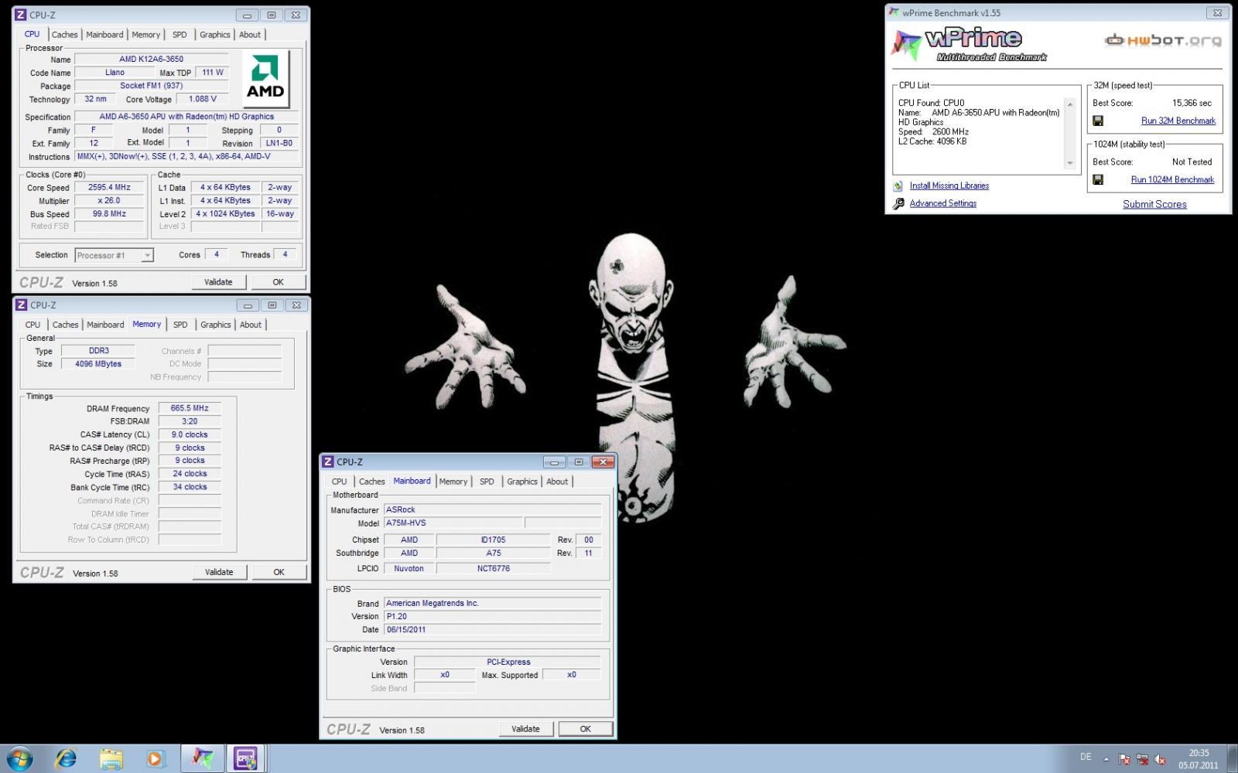Open the network status tray icon
Image resolution: width=1238 pixels, height=773 pixels.
[x=1142, y=759]
